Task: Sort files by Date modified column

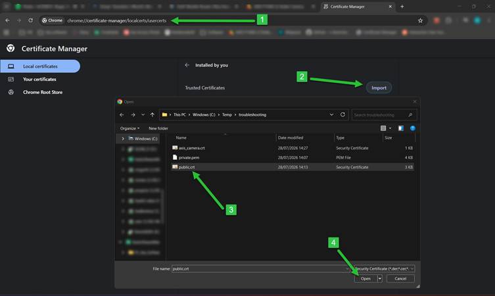Action: coord(305,137)
